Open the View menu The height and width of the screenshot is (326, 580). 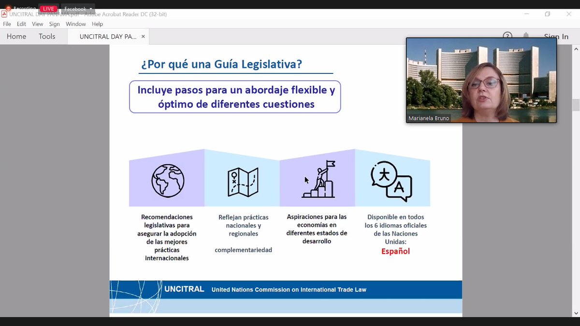[x=38, y=24]
